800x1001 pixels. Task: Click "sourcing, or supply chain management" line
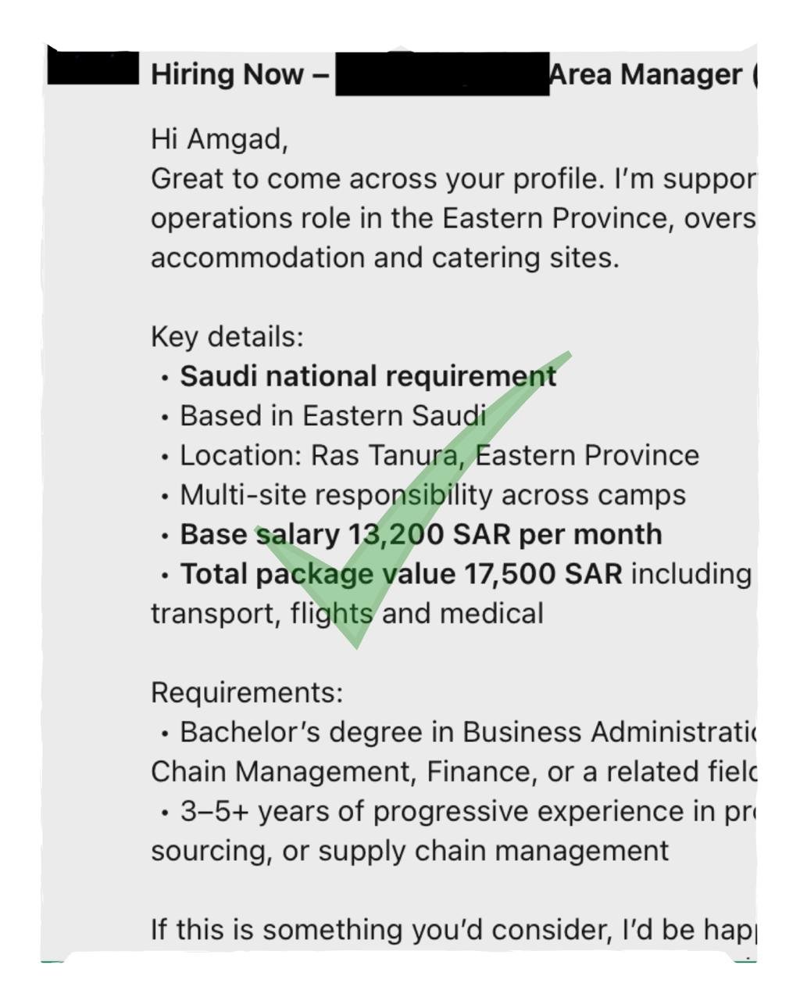[409, 851]
